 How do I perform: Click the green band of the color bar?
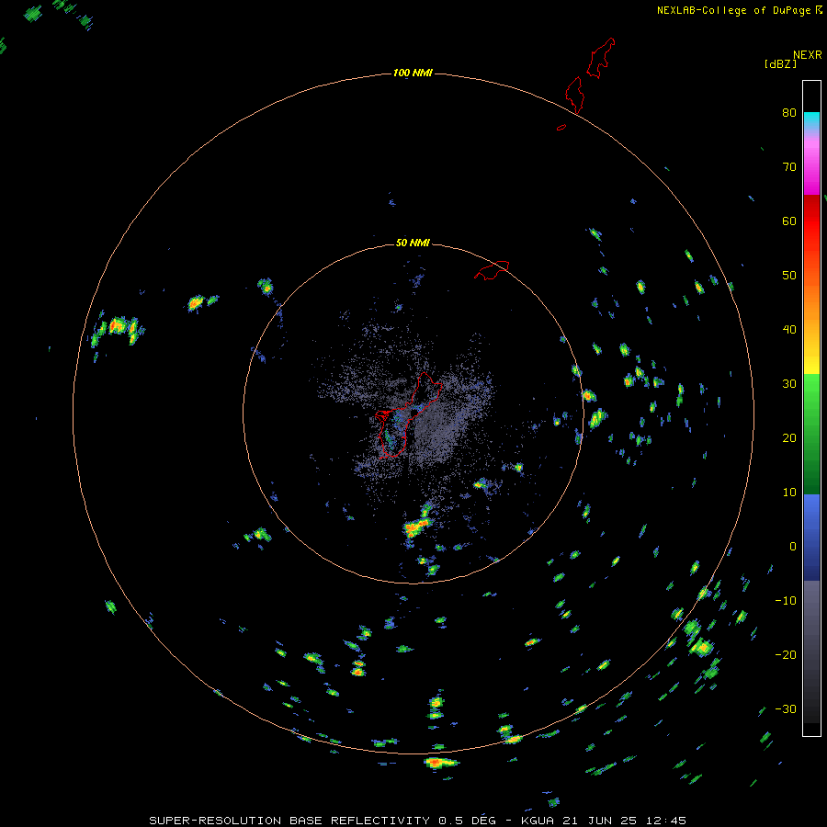point(811,434)
